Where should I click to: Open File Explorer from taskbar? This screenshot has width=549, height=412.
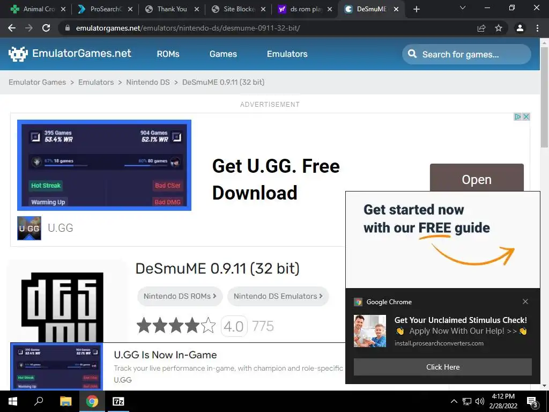[65, 401]
